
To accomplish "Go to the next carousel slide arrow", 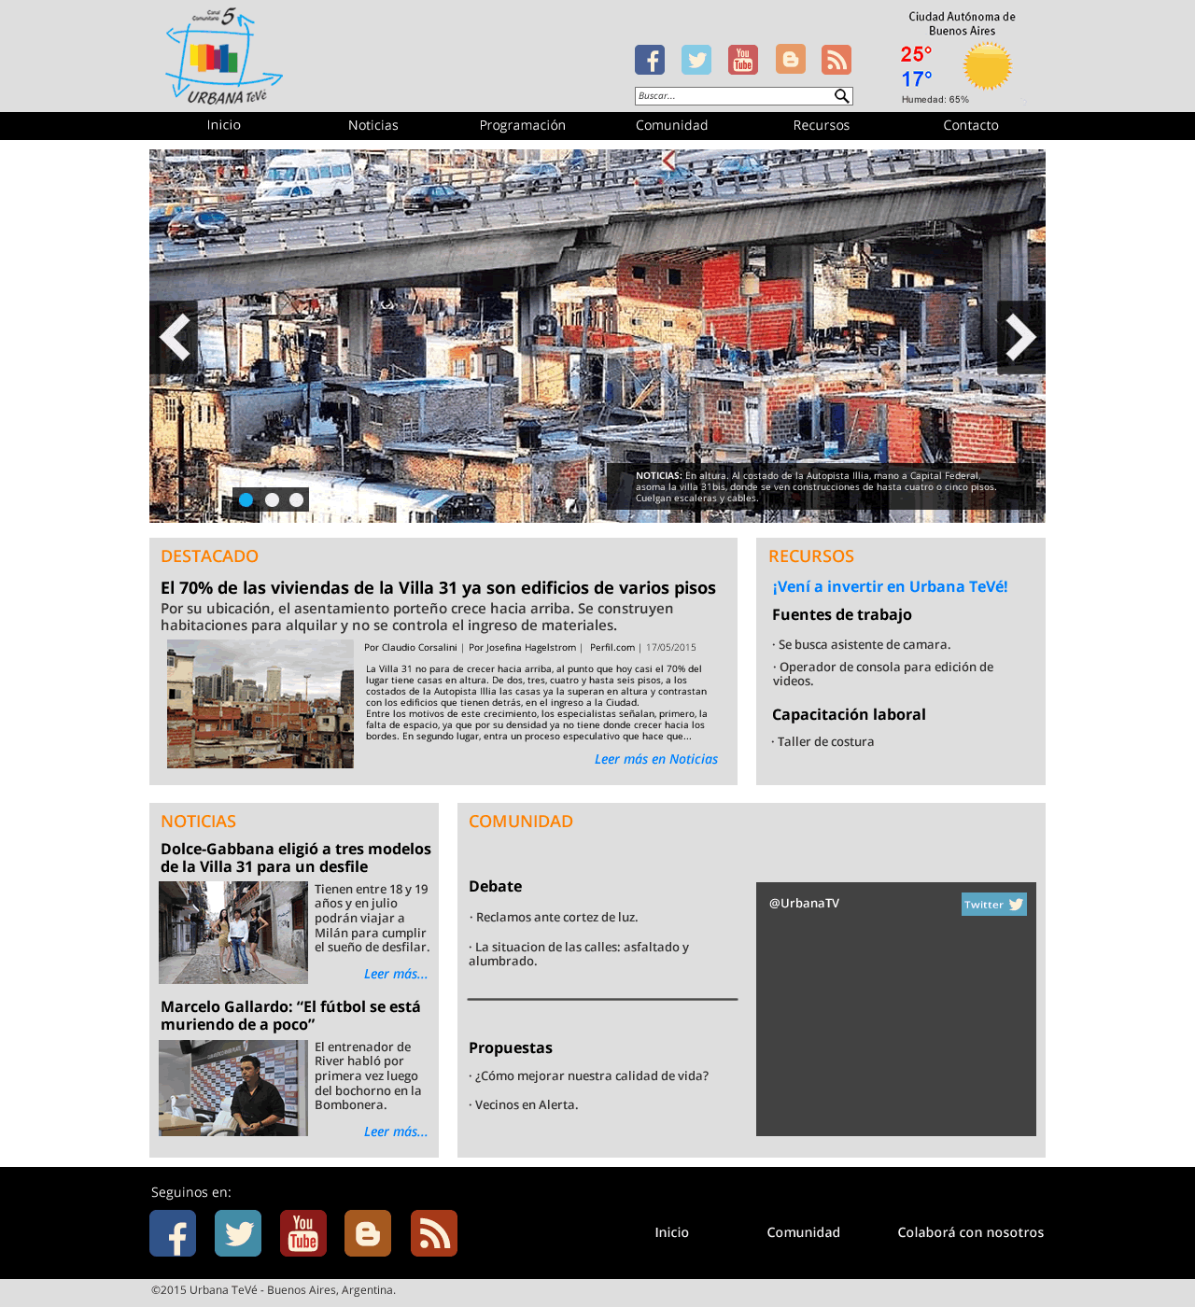I will (x=1020, y=337).
